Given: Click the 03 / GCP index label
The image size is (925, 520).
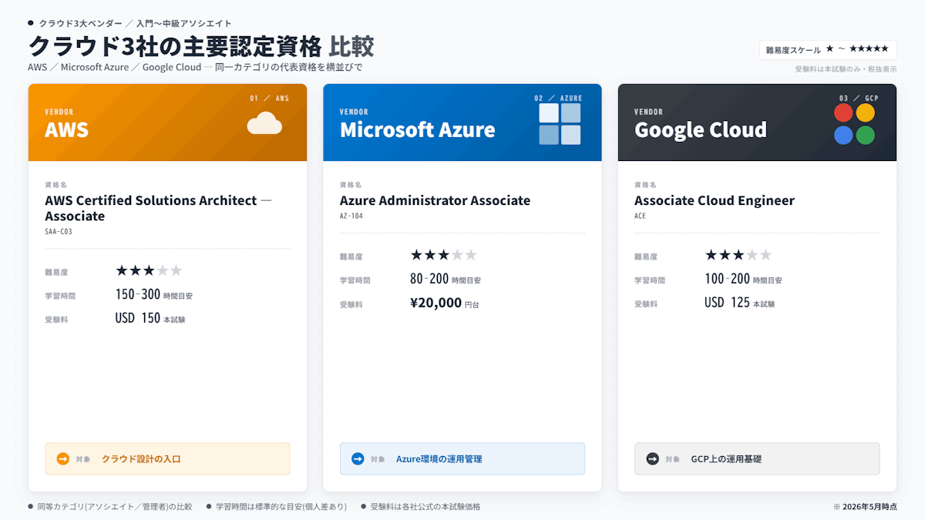Looking at the screenshot, I should pos(859,99).
